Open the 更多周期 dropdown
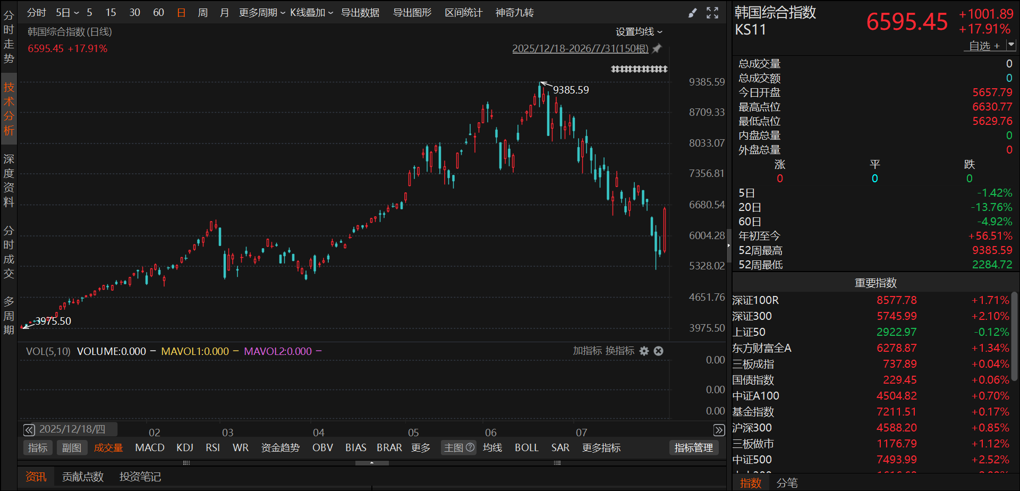Screen dimensions: 1020x491 coord(262,12)
